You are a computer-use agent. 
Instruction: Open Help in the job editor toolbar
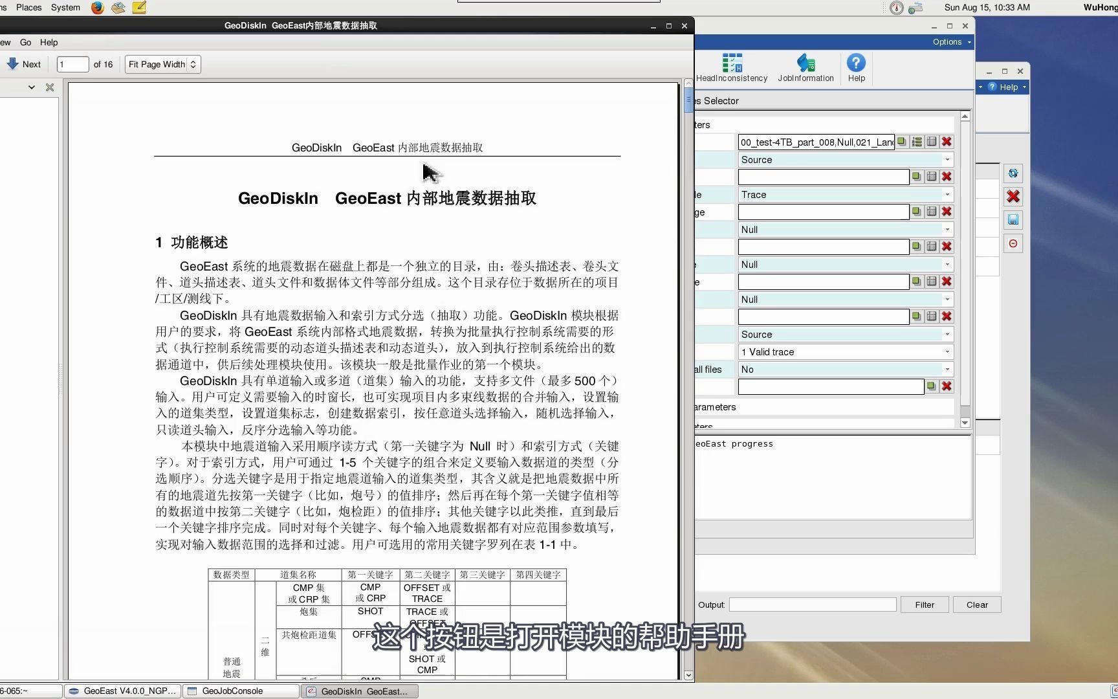[x=856, y=68]
